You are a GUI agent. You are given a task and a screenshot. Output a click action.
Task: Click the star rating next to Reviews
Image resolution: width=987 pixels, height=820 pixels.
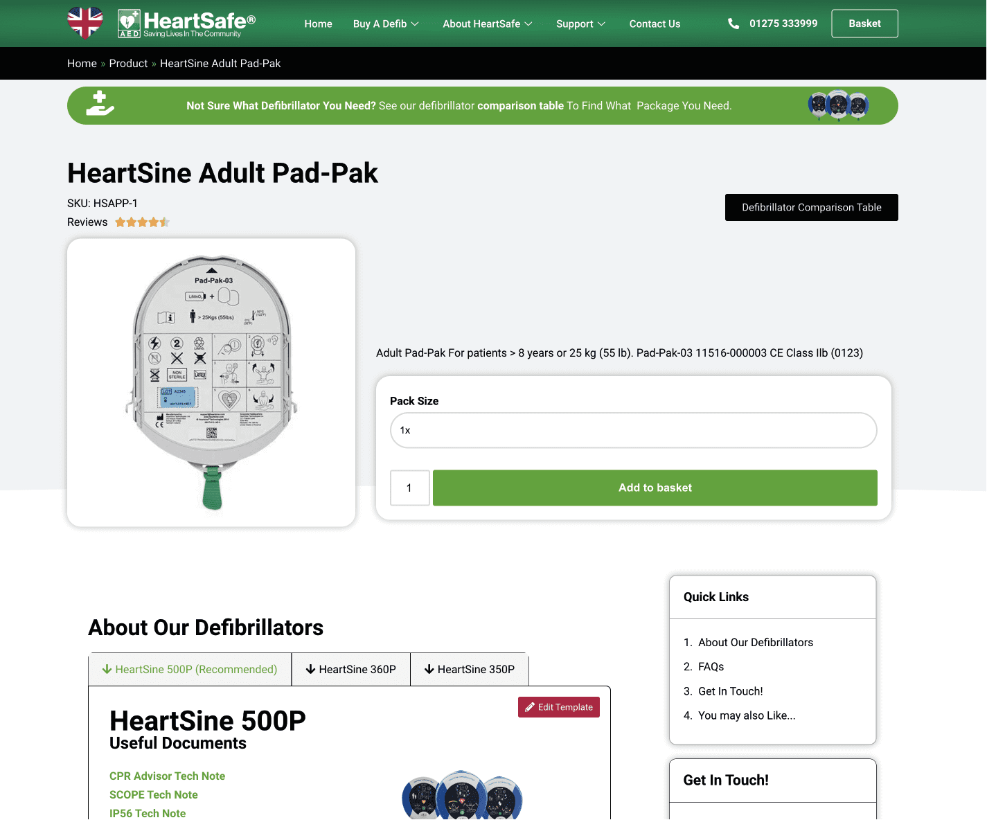[x=142, y=222]
